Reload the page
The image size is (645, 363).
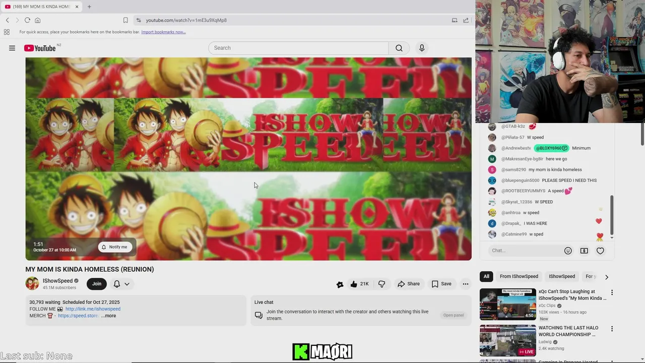click(x=27, y=20)
